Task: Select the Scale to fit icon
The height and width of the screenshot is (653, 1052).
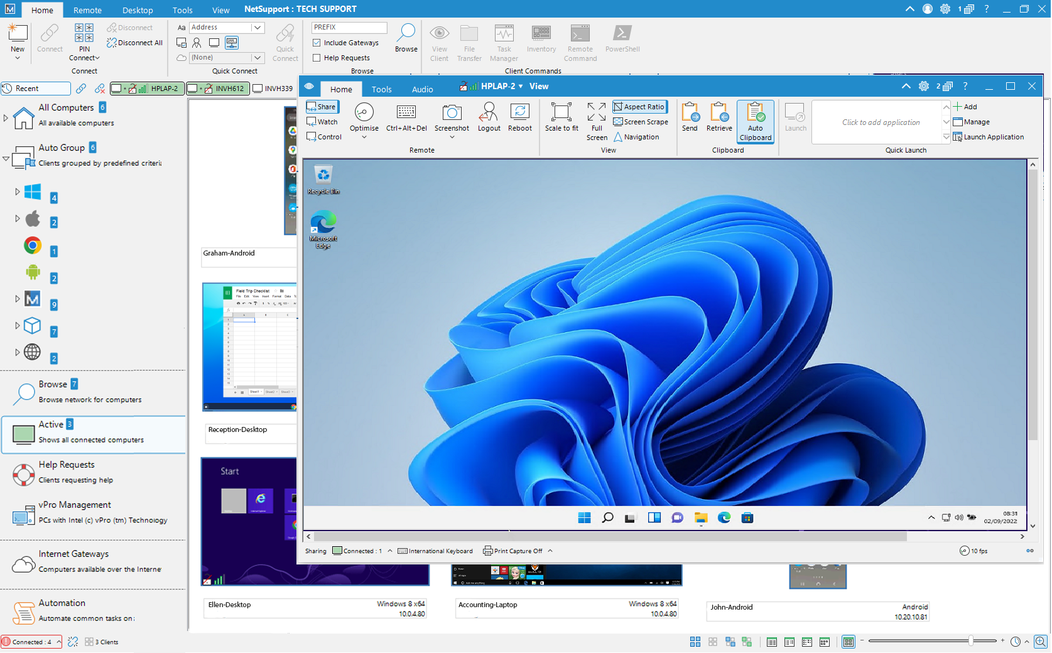Action: 561,113
